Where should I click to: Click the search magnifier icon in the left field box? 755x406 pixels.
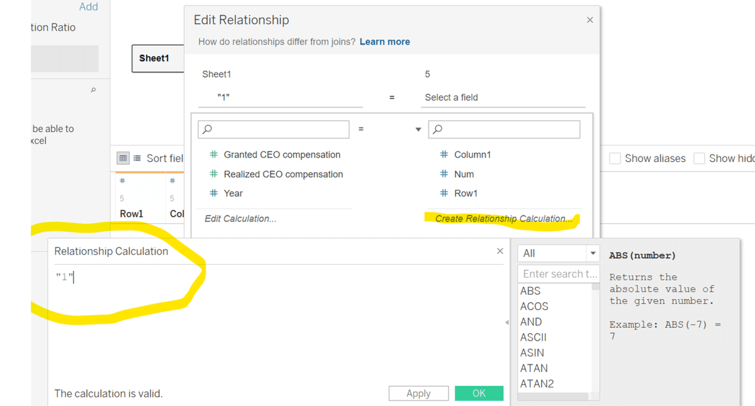[208, 129]
